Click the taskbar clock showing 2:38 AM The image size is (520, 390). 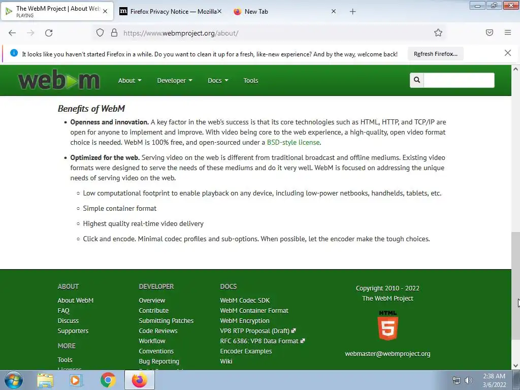pyautogui.click(x=494, y=380)
